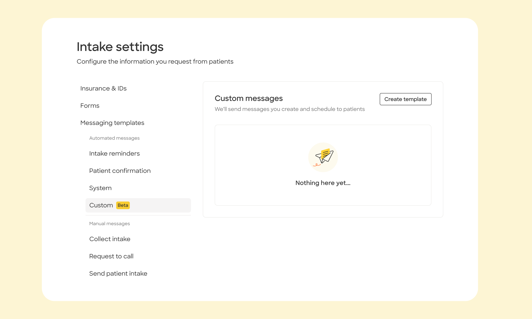532x319 pixels.
Task: Open Collect intake manual message
Action: 110,239
